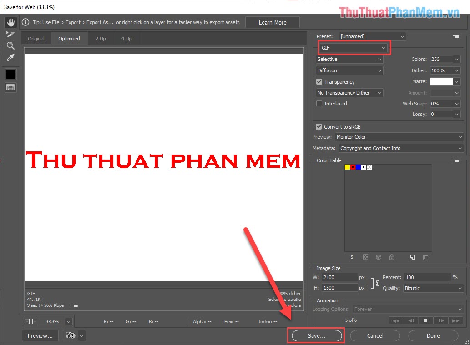470x345 pixels.
Task: Click the Save button
Action: click(315, 335)
